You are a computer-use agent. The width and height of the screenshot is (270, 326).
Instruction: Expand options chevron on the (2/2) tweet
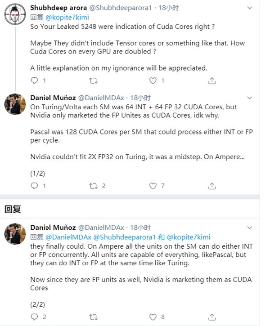pos(249,228)
